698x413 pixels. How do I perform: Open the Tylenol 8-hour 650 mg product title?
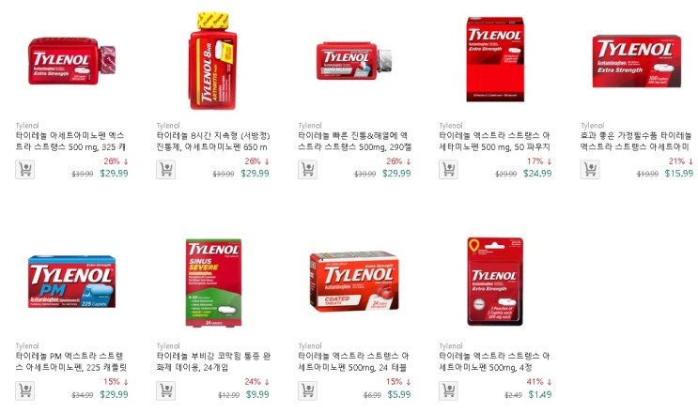213,142
